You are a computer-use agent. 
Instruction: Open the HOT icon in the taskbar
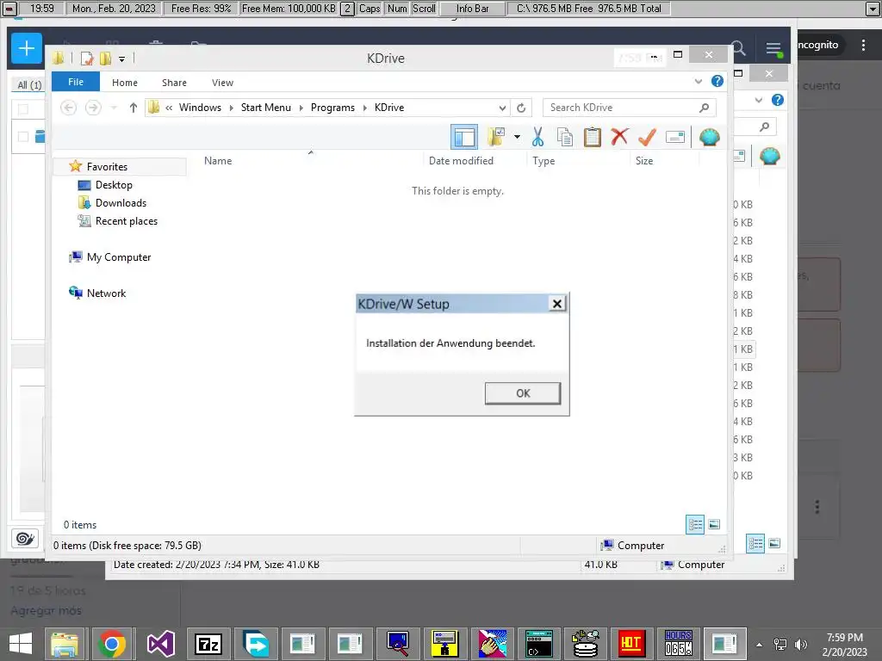click(x=631, y=644)
